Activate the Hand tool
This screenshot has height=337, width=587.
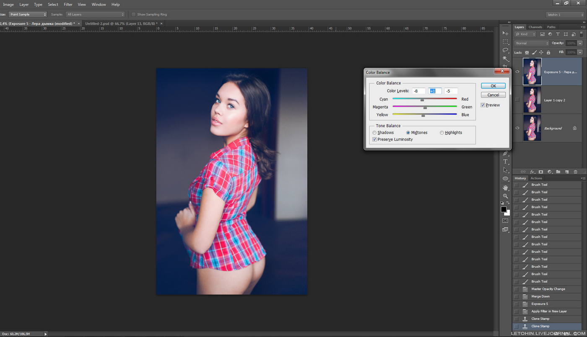click(x=505, y=188)
